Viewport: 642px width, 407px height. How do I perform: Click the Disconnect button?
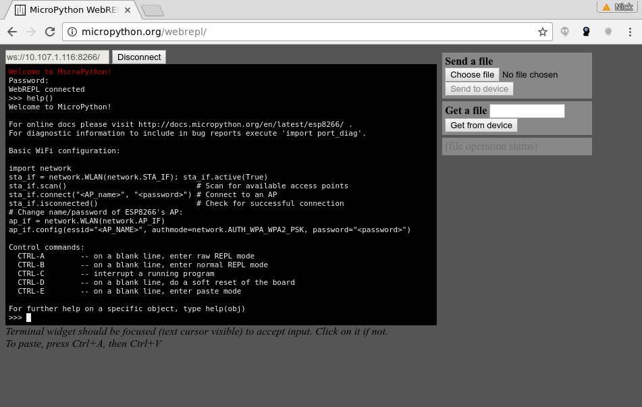click(x=139, y=57)
